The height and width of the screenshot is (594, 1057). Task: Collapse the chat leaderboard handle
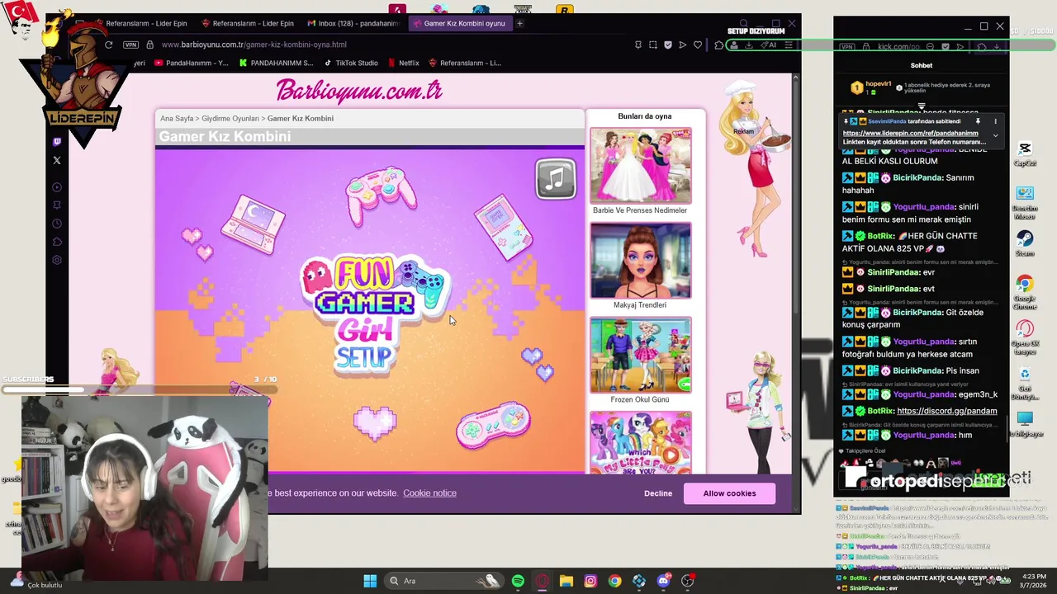(x=922, y=106)
